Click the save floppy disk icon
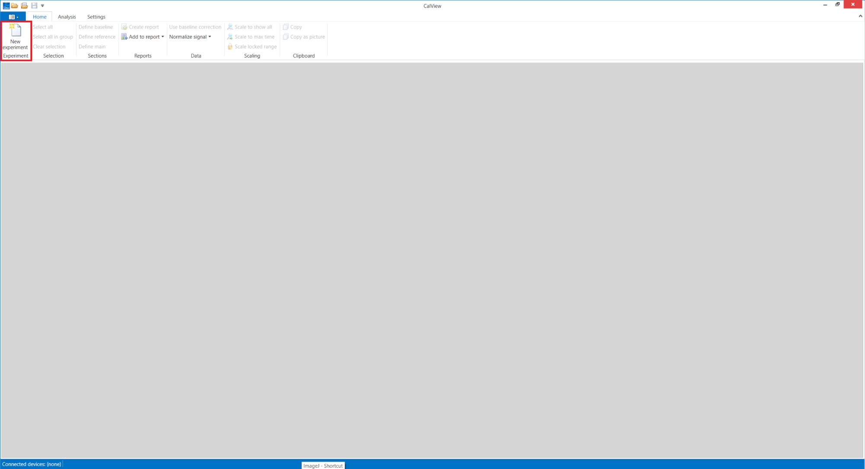The height and width of the screenshot is (469, 865). click(34, 6)
